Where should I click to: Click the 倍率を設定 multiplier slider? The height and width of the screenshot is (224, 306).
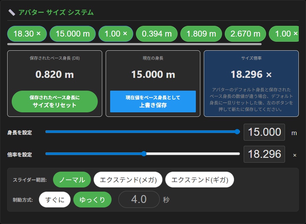pyautogui.click(x=143, y=154)
